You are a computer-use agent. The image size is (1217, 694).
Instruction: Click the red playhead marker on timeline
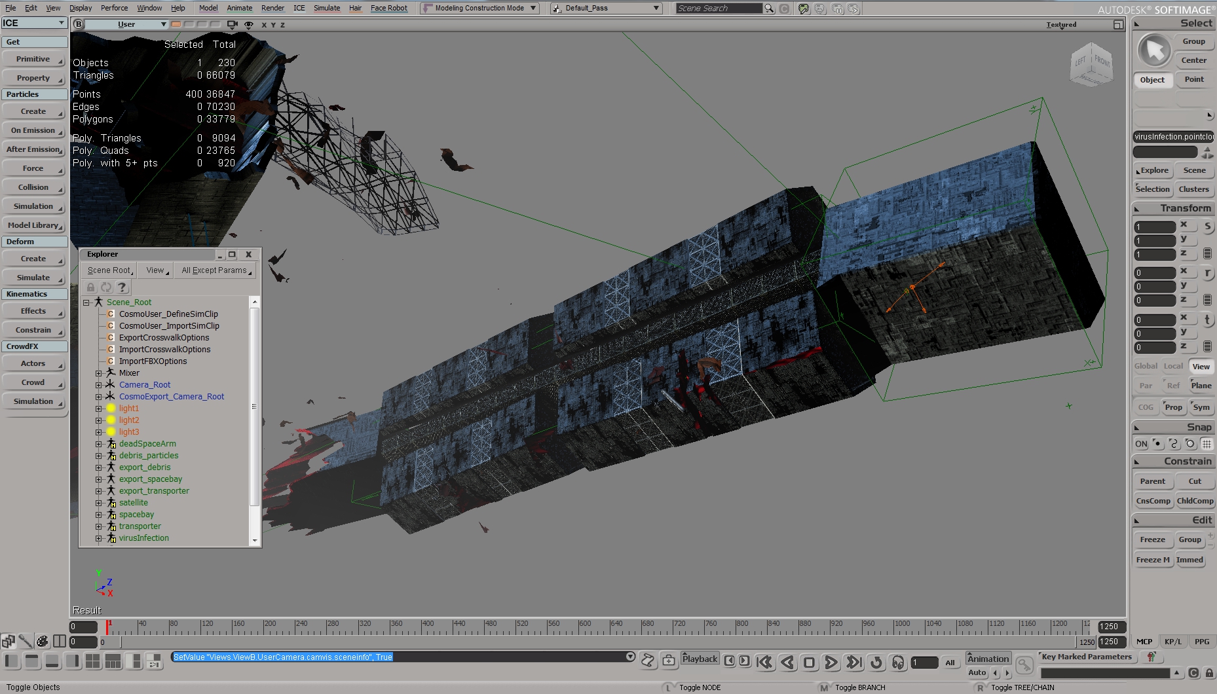pyautogui.click(x=108, y=626)
